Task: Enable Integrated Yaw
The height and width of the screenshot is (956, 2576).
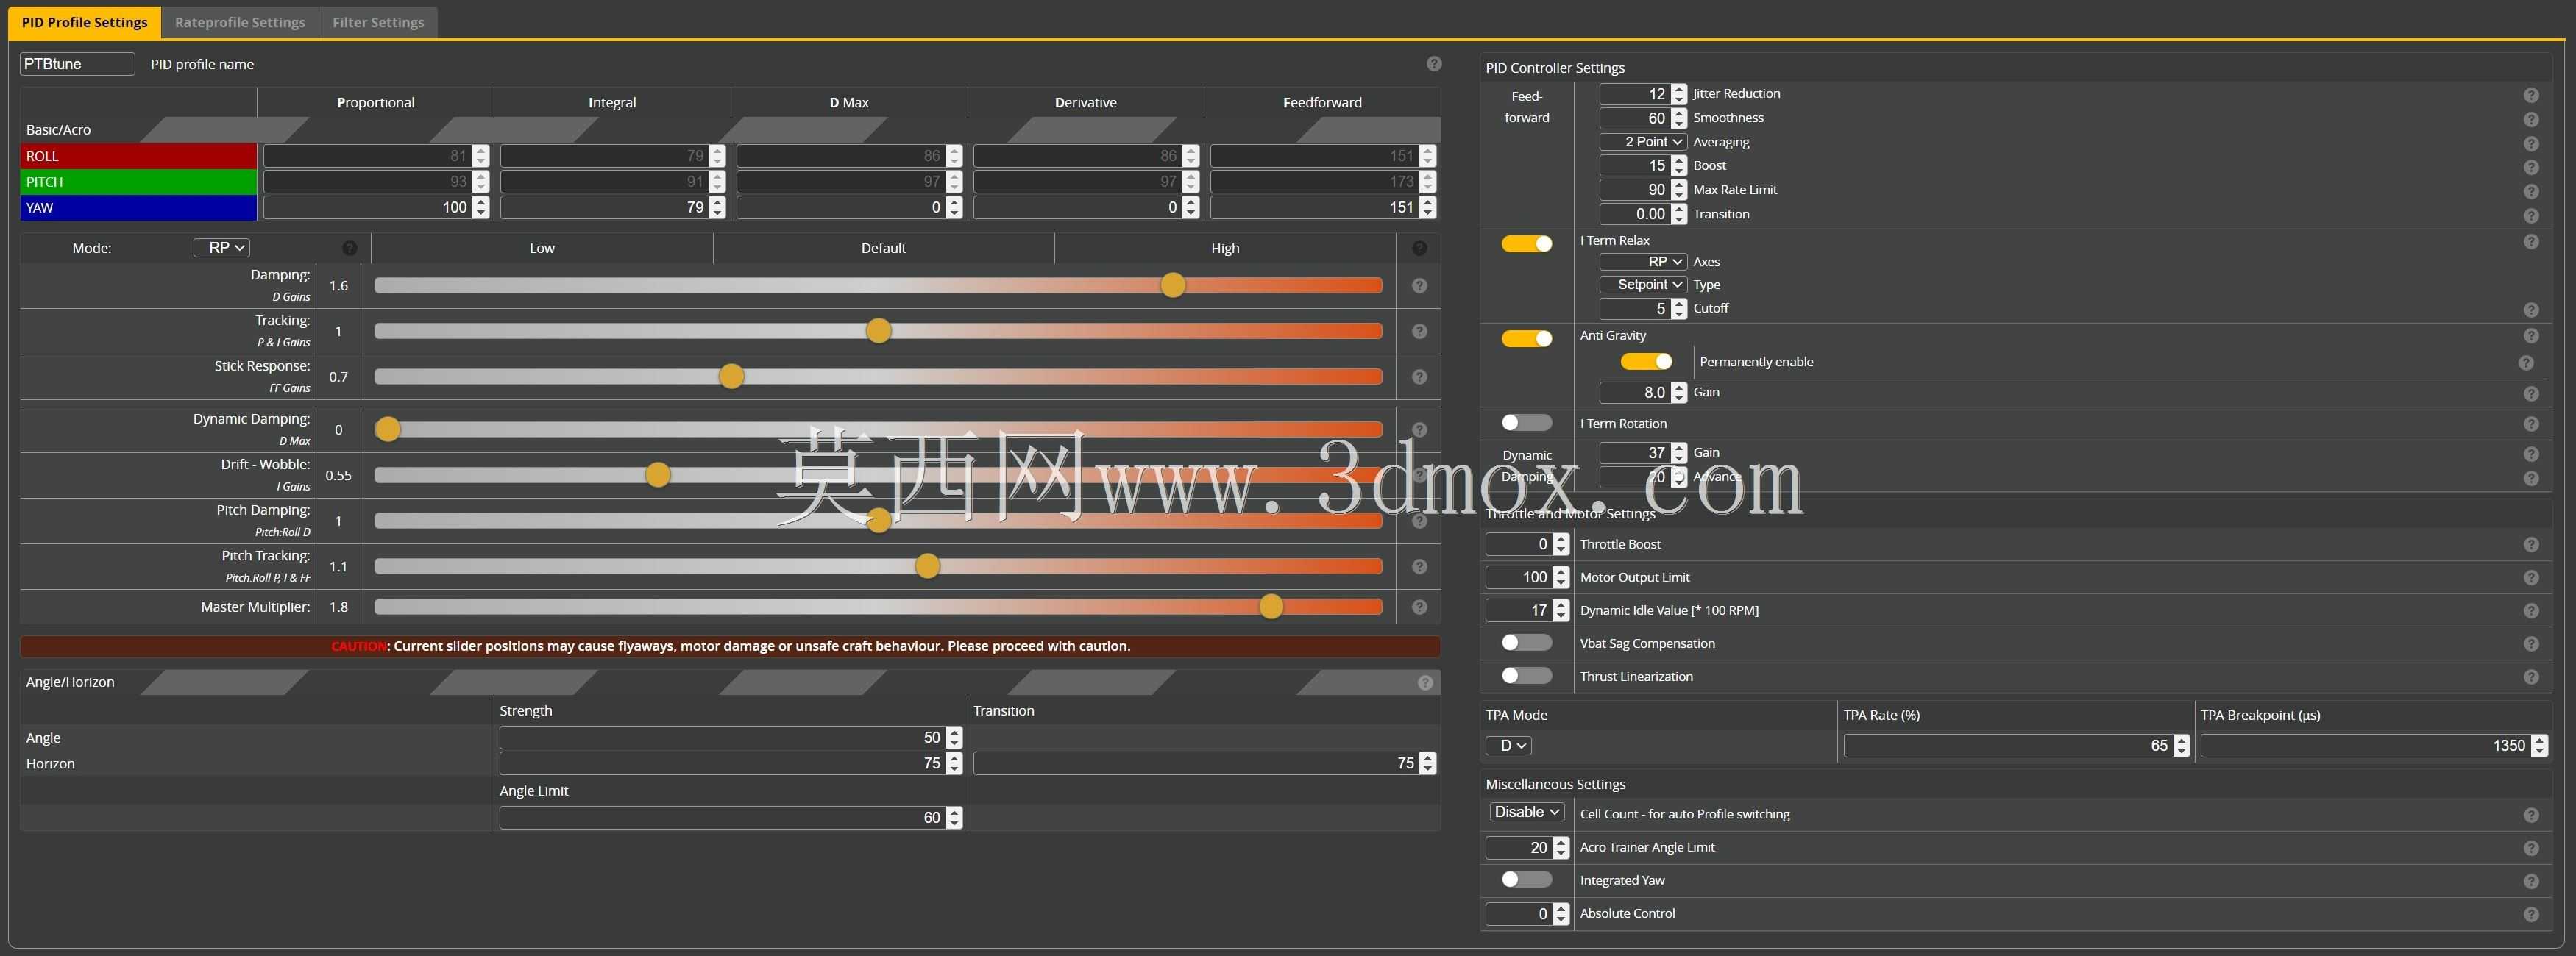Action: pyautogui.click(x=1526, y=879)
